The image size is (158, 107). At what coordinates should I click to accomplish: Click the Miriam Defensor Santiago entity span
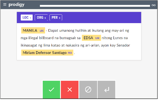click(x=45, y=53)
